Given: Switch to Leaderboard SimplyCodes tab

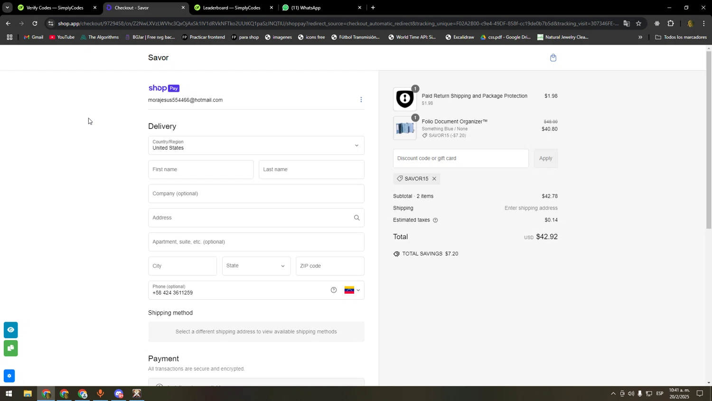Looking at the screenshot, I should 231,8.
